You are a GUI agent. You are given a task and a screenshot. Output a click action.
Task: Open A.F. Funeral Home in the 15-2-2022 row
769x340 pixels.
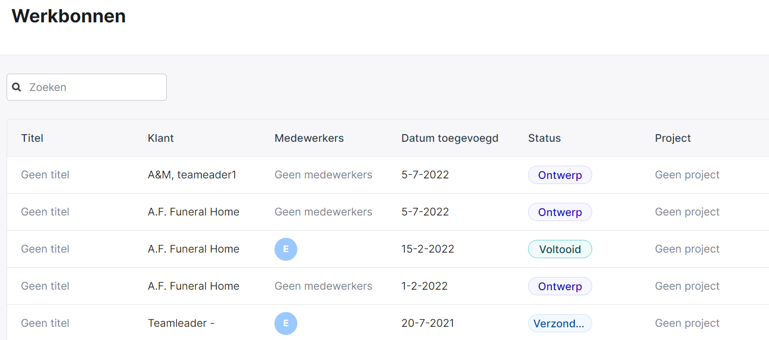[194, 249]
